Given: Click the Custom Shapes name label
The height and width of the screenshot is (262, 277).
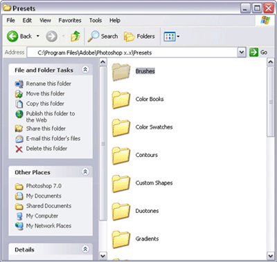Looking at the screenshot, I should tap(154, 183).
